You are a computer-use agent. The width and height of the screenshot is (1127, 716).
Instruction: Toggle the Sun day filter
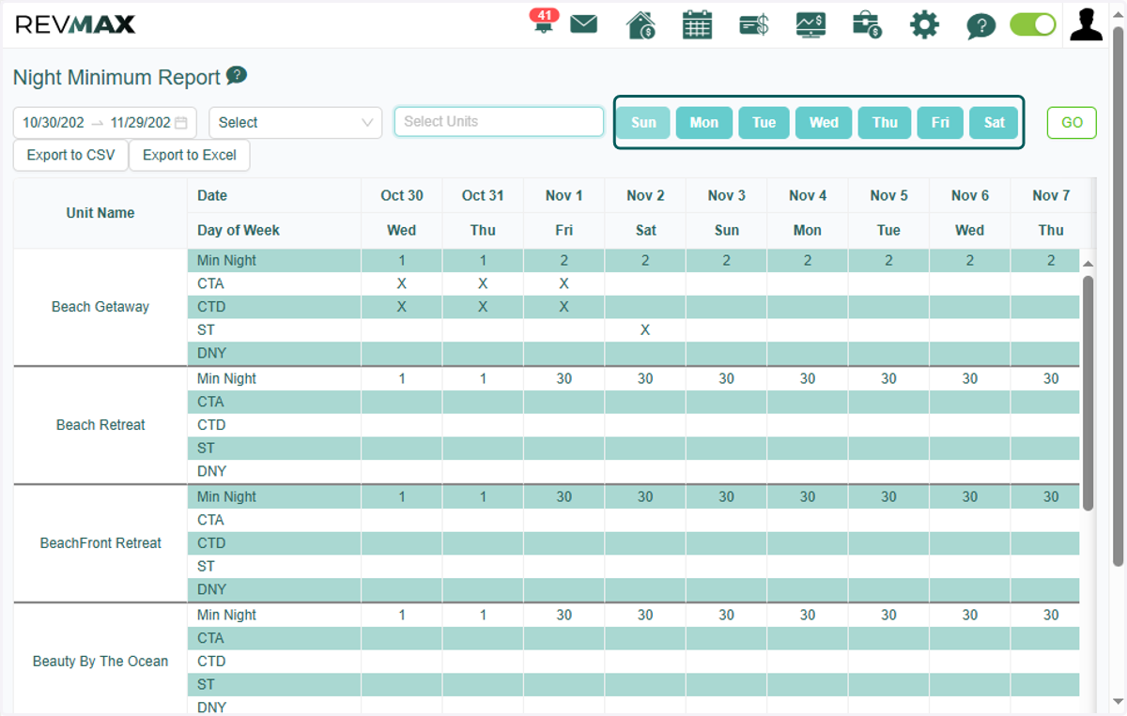643,122
